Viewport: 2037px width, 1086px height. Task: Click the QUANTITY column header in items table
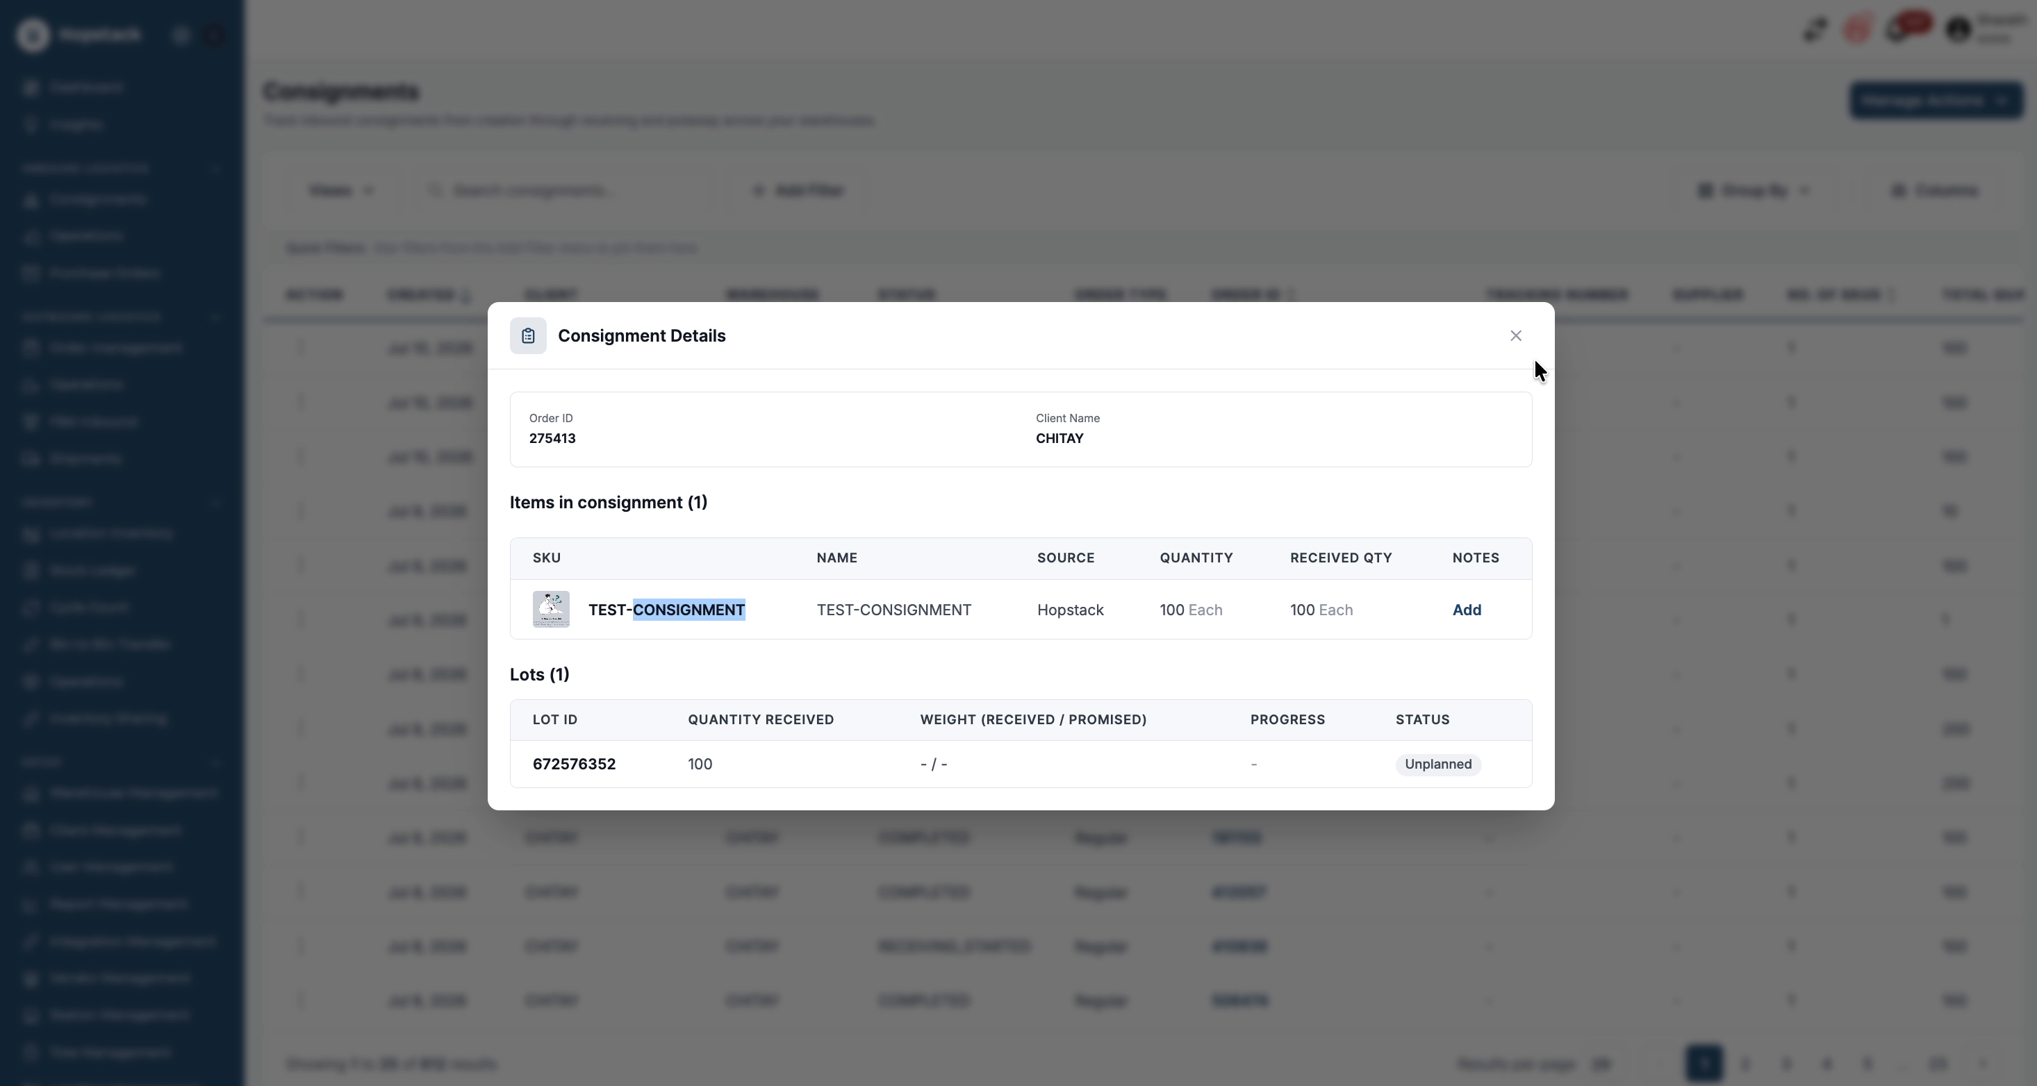coord(1196,558)
